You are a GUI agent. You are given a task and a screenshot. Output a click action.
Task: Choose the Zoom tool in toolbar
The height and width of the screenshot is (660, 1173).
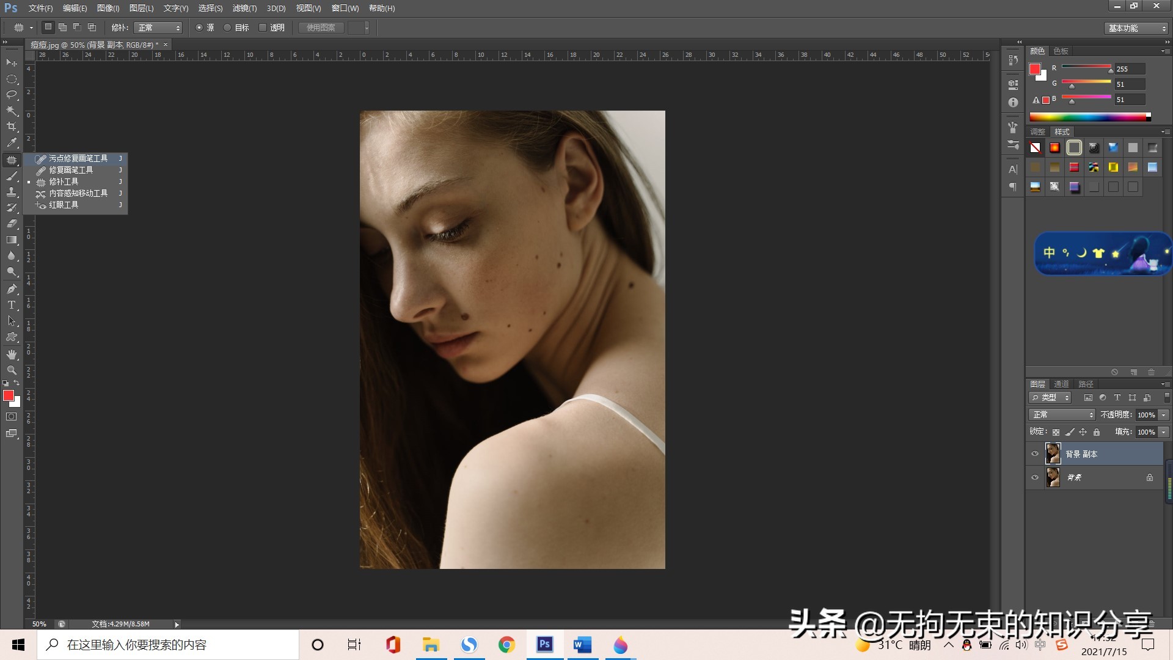12,370
